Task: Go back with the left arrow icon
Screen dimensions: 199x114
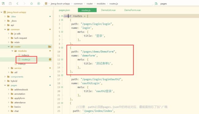Action: pos(17,4)
